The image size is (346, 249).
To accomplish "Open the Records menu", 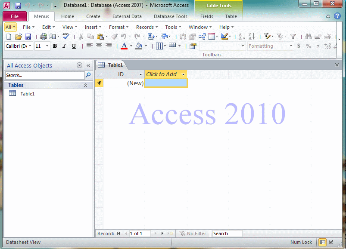I will tap(147, 27).
